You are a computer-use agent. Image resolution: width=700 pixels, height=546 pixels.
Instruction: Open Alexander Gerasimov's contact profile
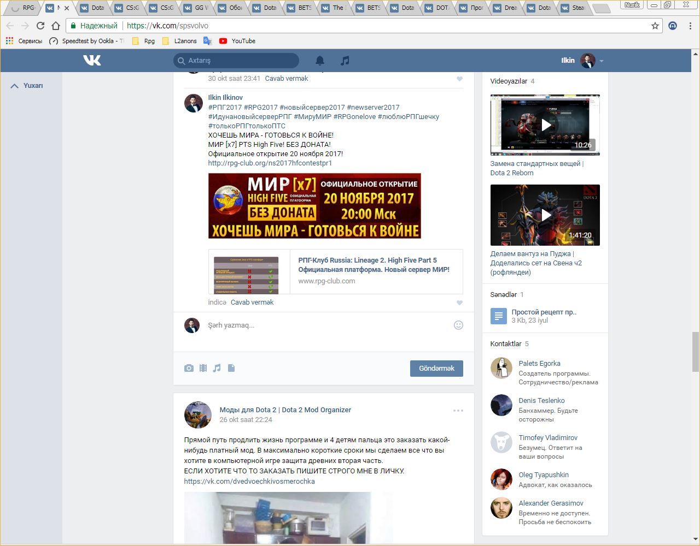pyautogui.click(x=551, y=503)
